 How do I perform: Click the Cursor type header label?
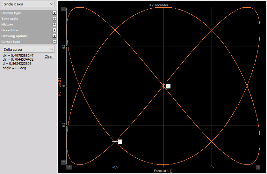click(11, 42)
